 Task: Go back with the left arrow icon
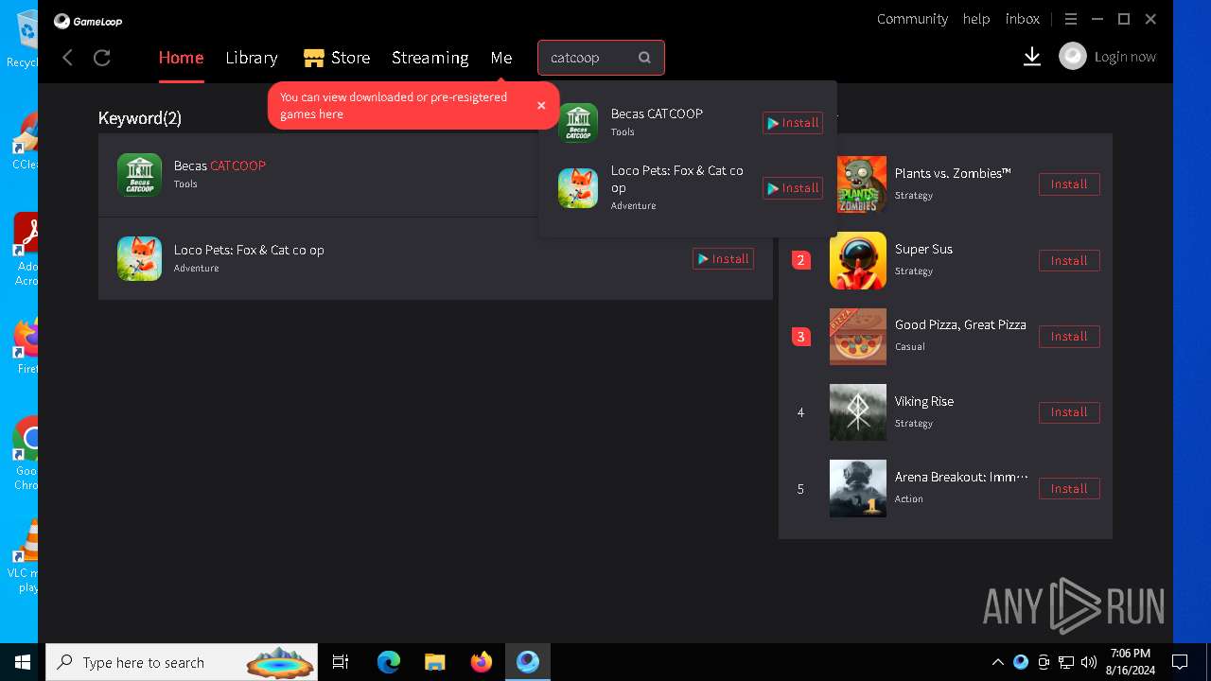67,58
